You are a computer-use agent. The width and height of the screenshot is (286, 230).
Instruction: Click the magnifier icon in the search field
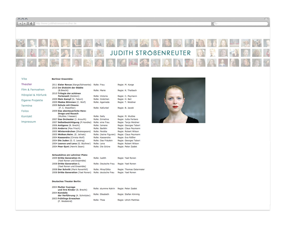[216, 24]
